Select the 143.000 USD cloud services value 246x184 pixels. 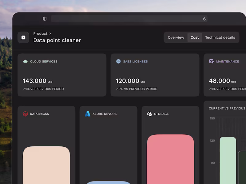tap(38, 81)
